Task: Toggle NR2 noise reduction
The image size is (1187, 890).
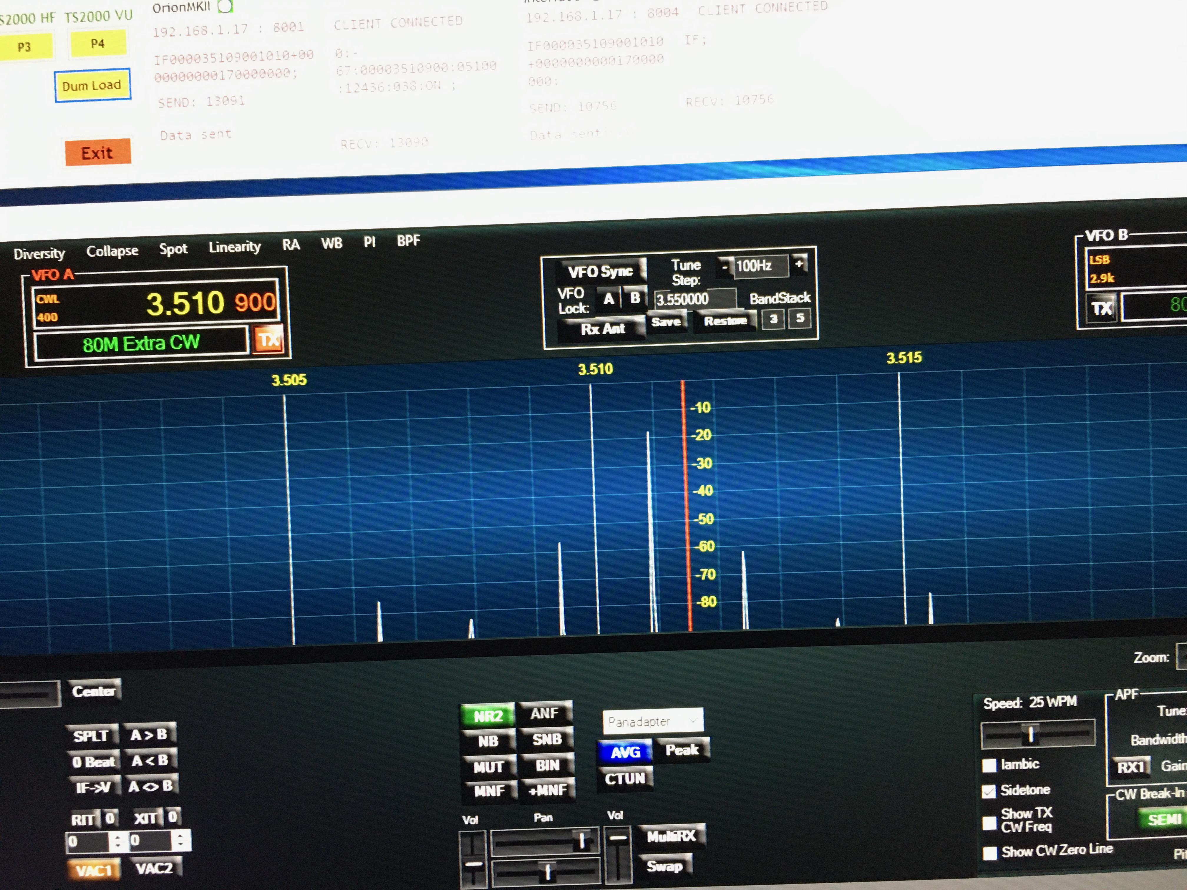Action: click(x=488, y=716)
